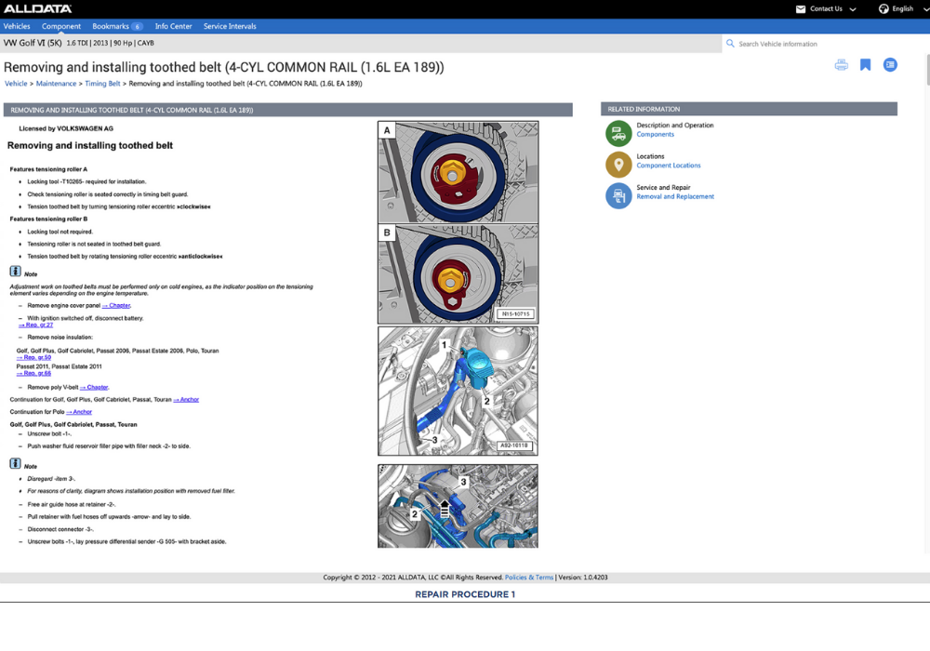The image size is (930, 651).
Task: Click the green Description and Operation icon
Action: tap(618, 133)
